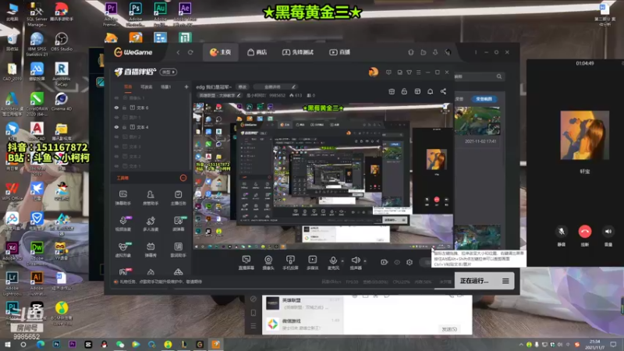The width and height of the screenshot is (624, 351).
Task: Open the 2021-11-02 game screenshot thumbnail
Action: tap(478, 121)
